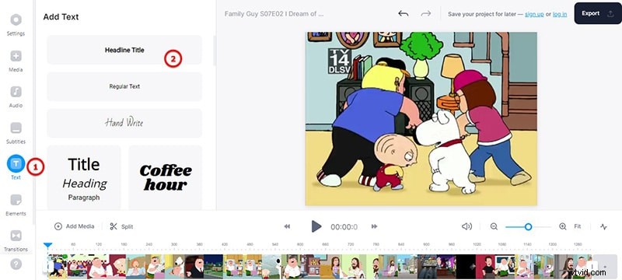Click the Export button

click(x=598, y=13)
